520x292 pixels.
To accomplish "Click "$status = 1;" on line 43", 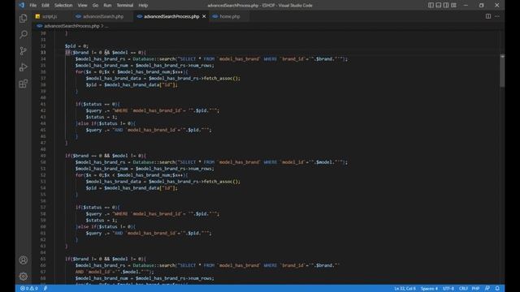I will point(102,117).
